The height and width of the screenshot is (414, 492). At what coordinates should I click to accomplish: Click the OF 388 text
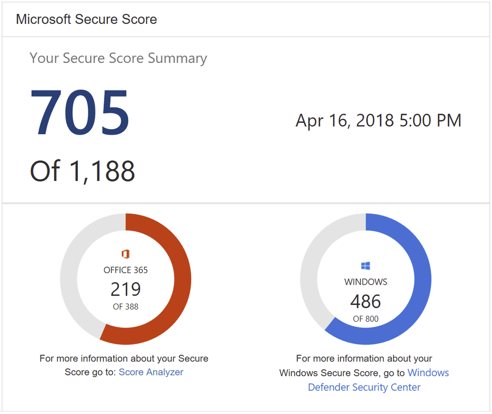tap(126, 307)
